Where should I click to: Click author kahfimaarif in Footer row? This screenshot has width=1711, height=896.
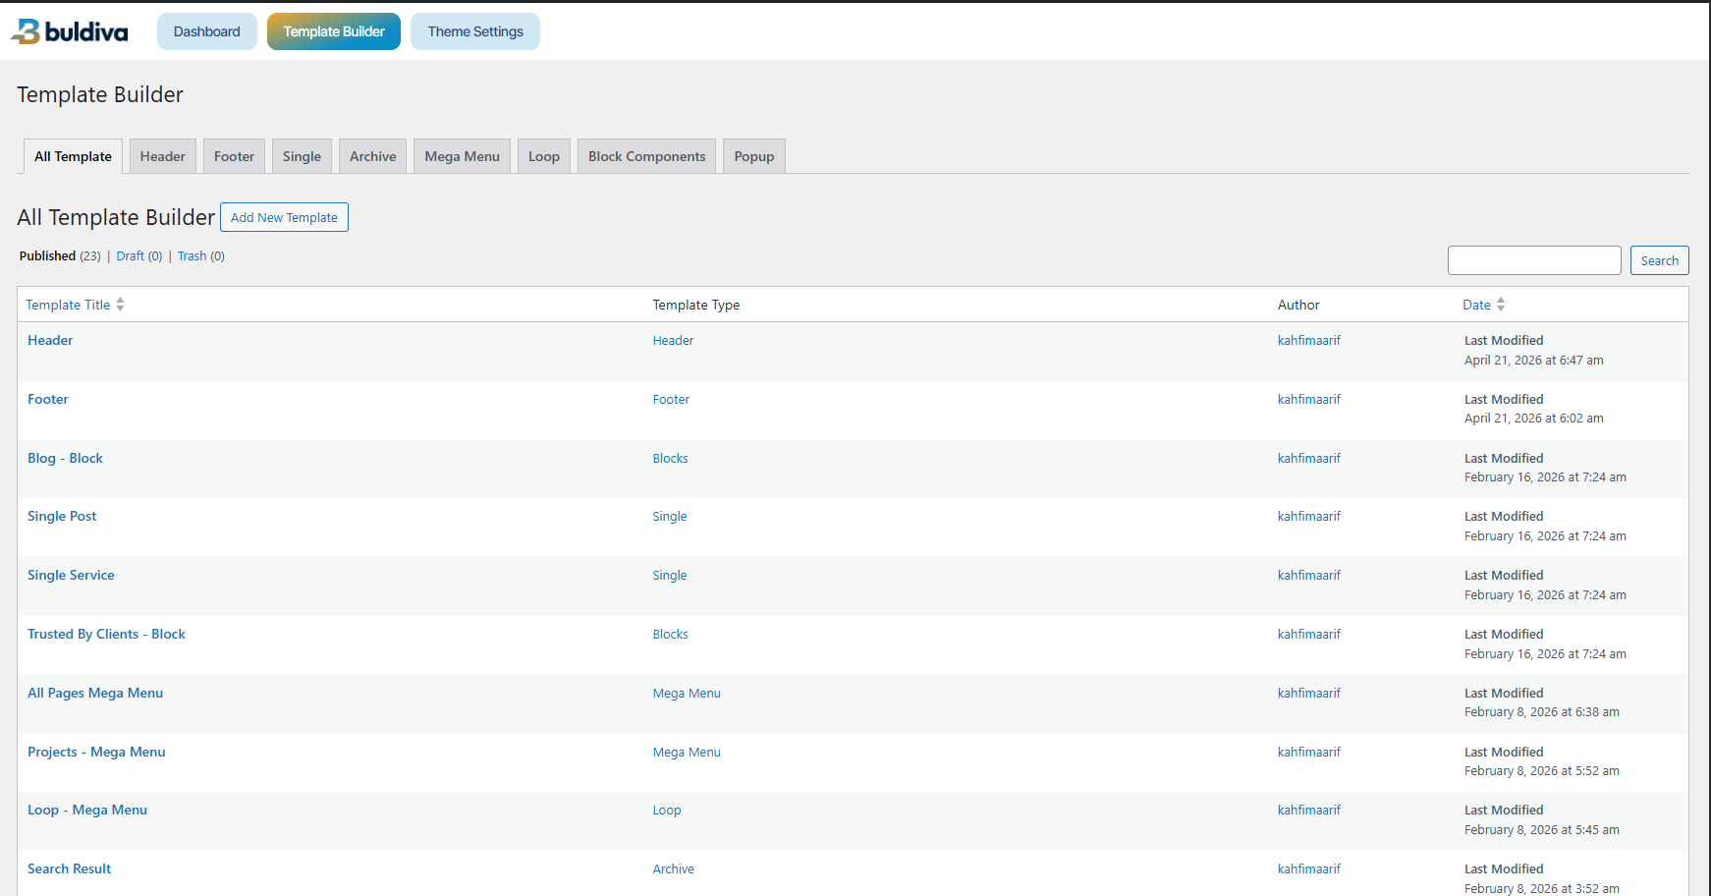(x=1308, y=399)
